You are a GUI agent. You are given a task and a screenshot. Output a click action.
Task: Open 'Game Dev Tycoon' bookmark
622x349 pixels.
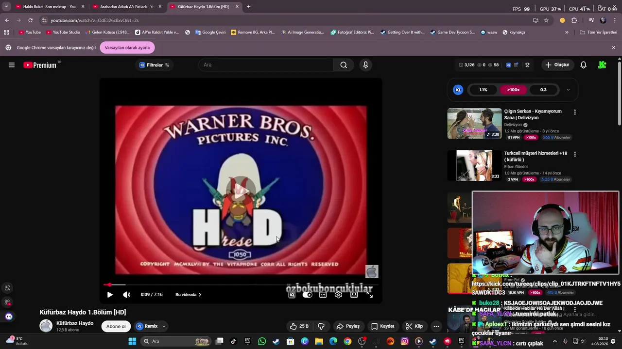tap(452, 32)
